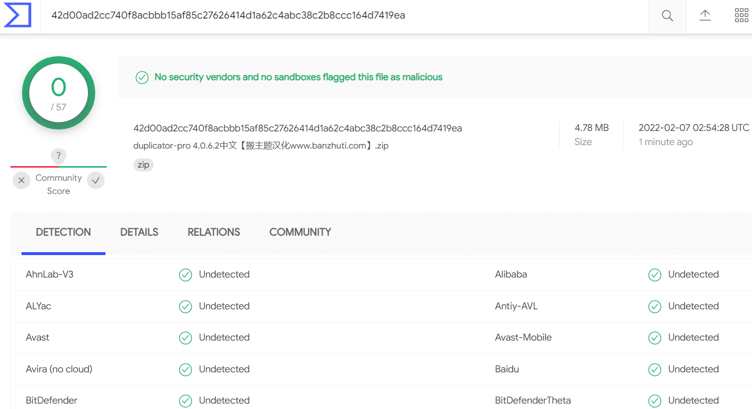Click the file hash below the banner

pos(298,128)
